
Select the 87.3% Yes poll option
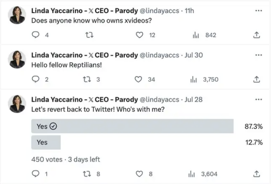point(132,126)
